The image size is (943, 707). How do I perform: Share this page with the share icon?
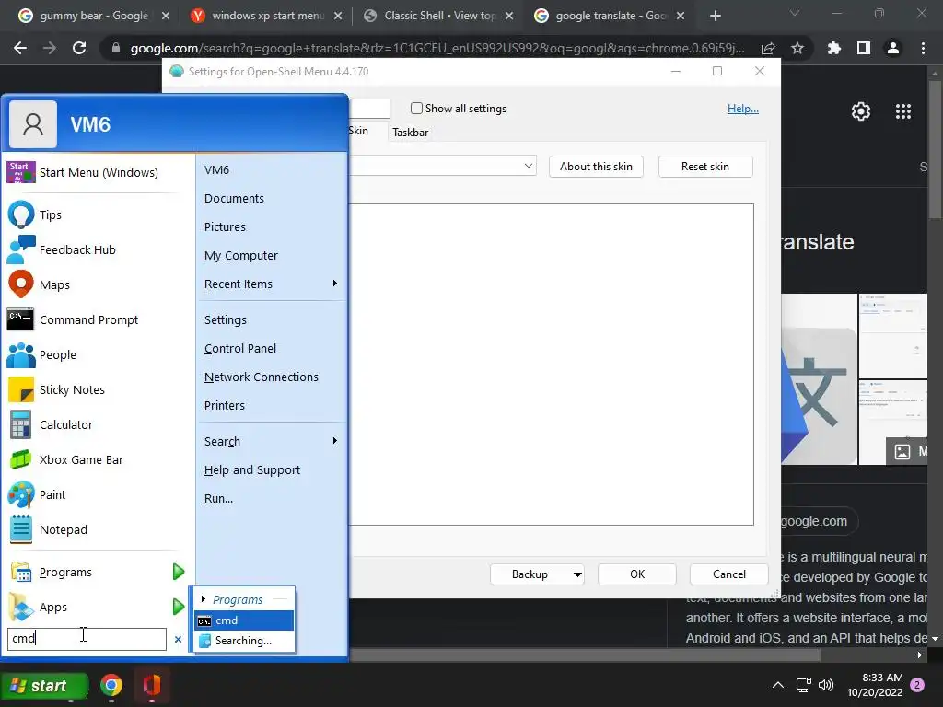(768, 48)
